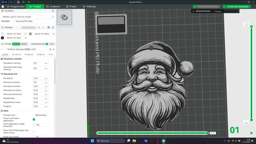Select Globalne process mode
The image size is (256, 144).
coord(16,44)
